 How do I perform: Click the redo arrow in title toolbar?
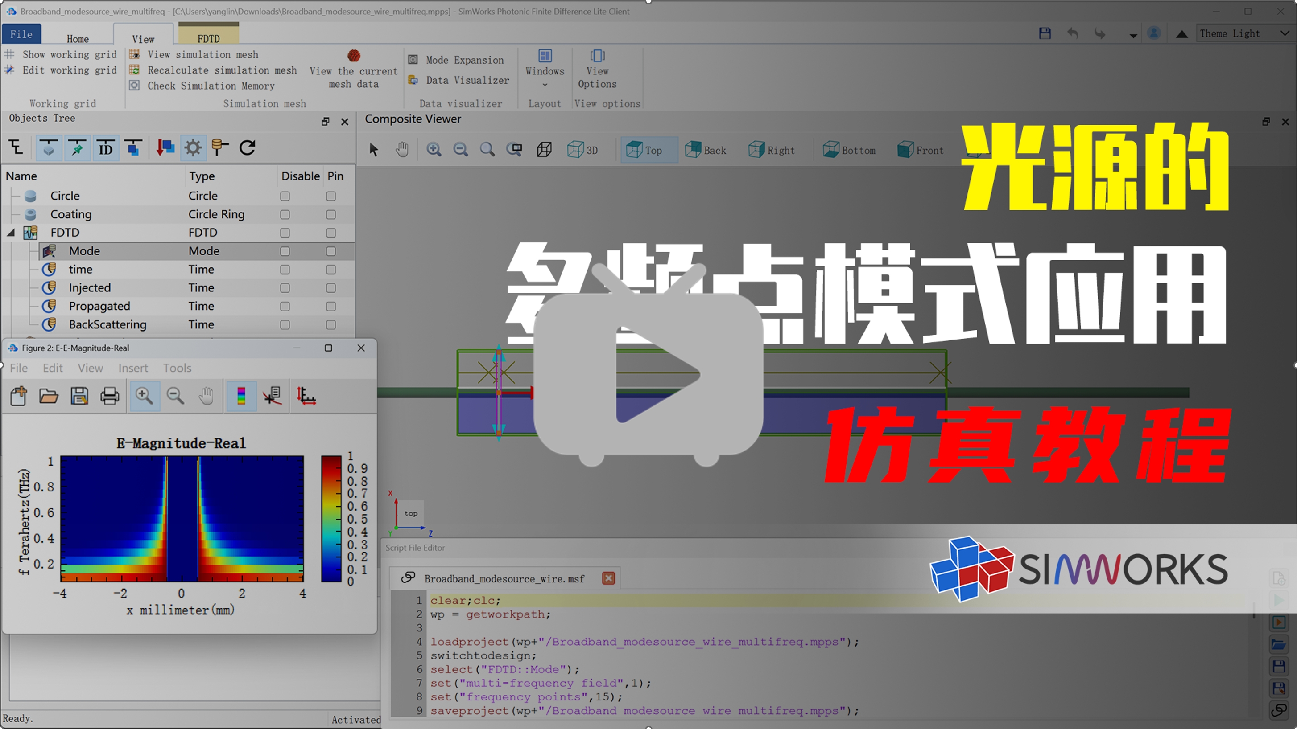[1100, 34]
